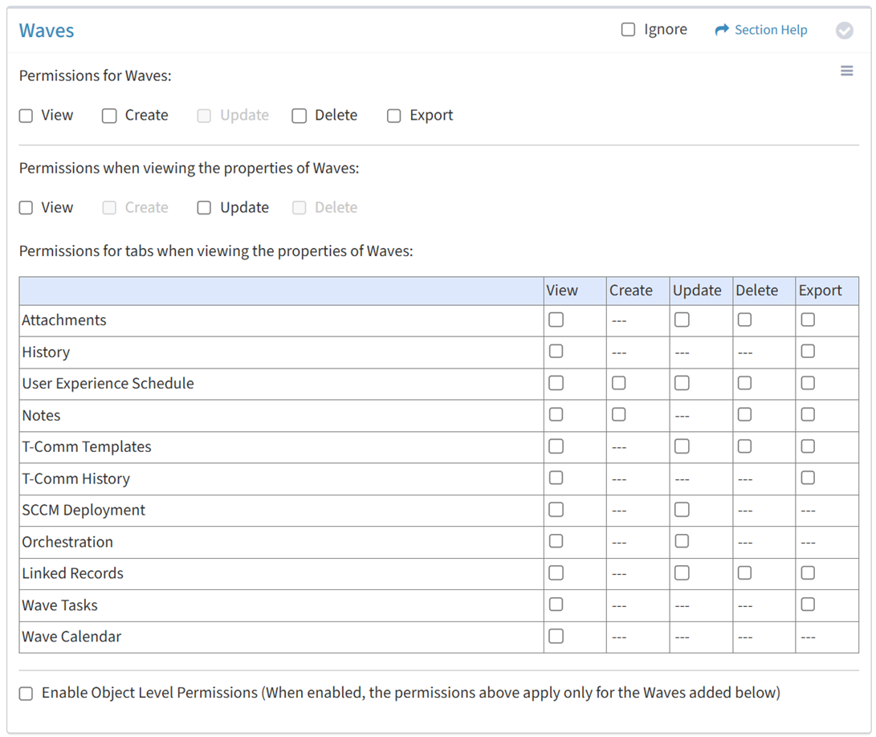Click the gray checkmark status icon
Viewport: 876px width, 737px height.
[x=844, y=31]
